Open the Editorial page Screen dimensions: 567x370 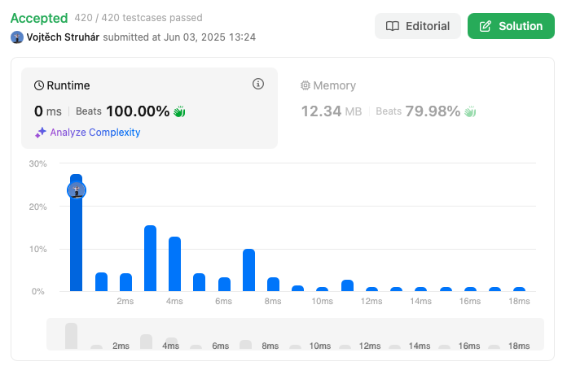pyautogui.click(x=418, y=26)
